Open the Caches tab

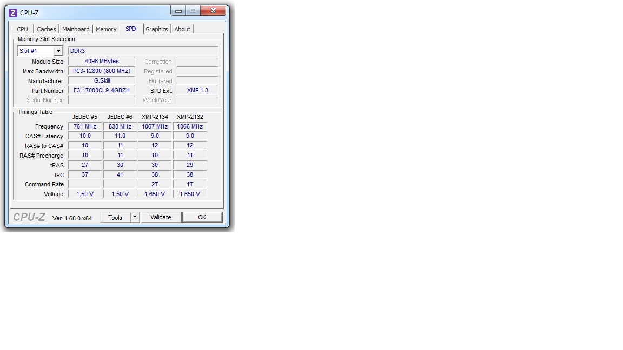(x=47, y=29)
